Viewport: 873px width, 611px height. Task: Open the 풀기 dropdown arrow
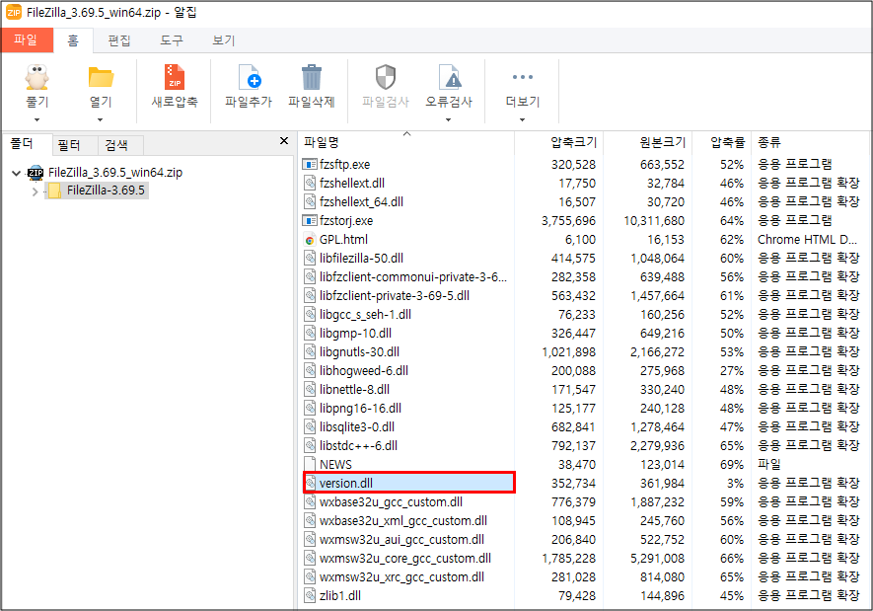(x=36, y=119)
